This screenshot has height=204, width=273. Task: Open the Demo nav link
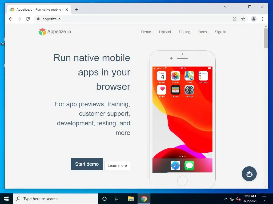[x=146, y=32]
